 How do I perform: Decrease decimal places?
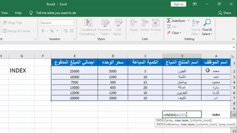(x=71, y=31)
